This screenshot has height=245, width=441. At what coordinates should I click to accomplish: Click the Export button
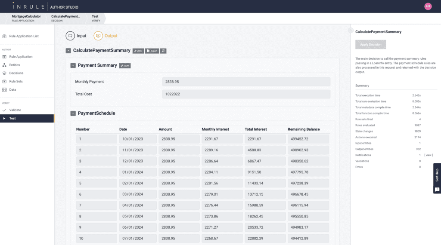(152, 51)
